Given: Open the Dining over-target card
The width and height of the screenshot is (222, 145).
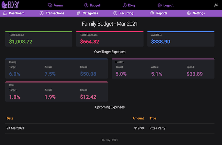Looking at the screenshot, I should tap(56, 69).
